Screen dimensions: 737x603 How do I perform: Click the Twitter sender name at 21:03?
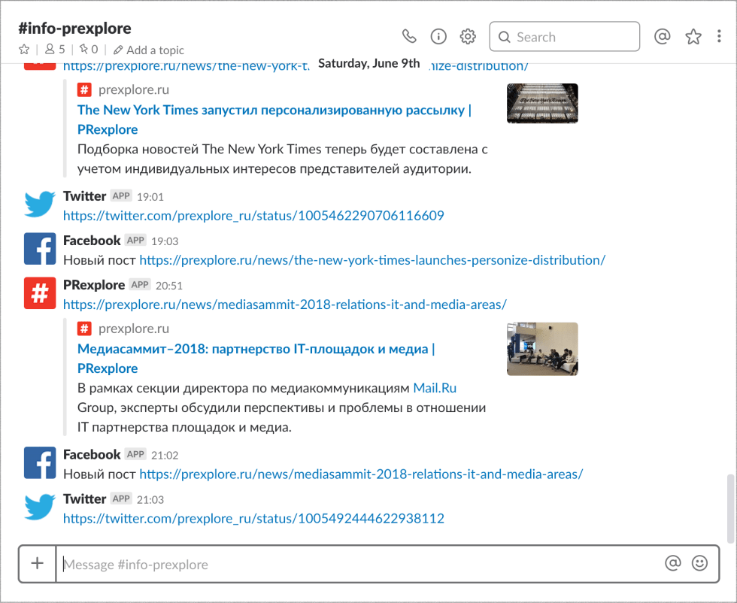84,498
